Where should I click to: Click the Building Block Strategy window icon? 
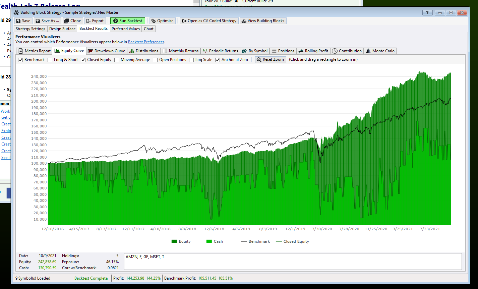(x=16, y=12)
